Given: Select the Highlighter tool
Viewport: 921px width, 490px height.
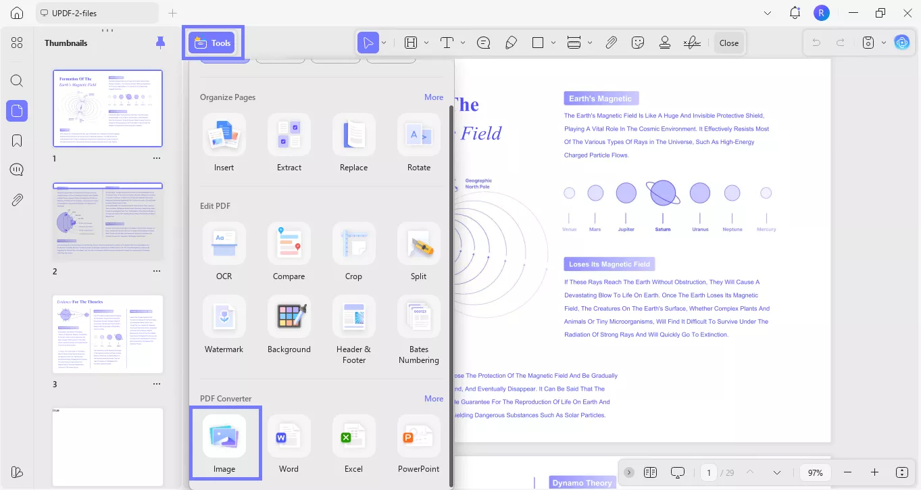Looking at the screenshot, I should click(512, 43).
